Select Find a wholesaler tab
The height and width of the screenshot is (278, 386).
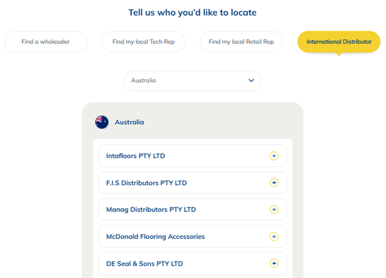point(46,42)
